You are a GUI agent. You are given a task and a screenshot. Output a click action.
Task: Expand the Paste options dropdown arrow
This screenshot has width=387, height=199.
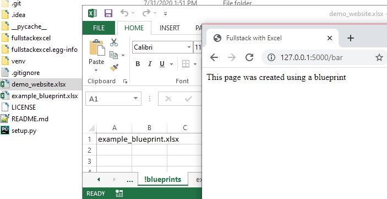(96, 70)
